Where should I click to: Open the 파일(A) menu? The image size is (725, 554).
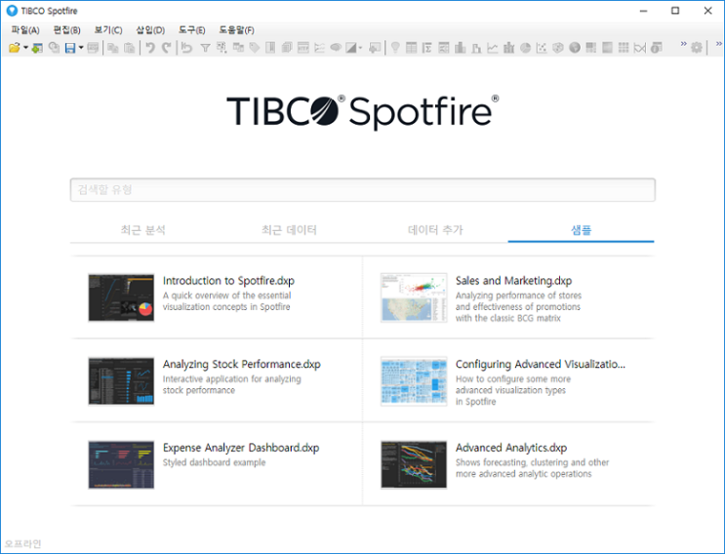tap(25, 30)
